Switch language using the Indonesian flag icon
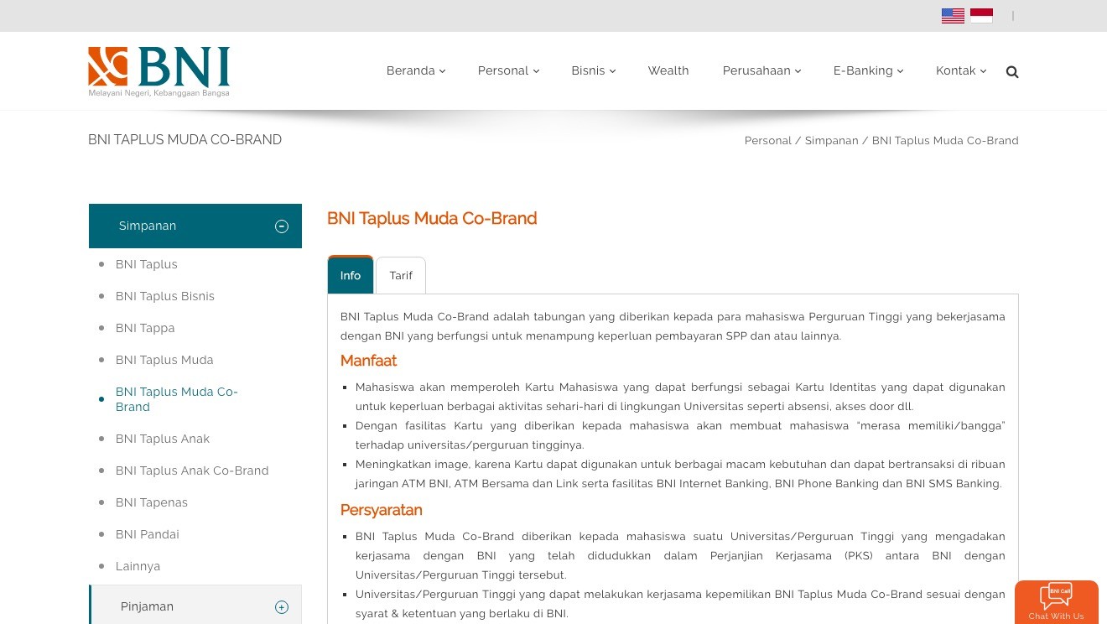1107x624 pixels. point(981,16)
